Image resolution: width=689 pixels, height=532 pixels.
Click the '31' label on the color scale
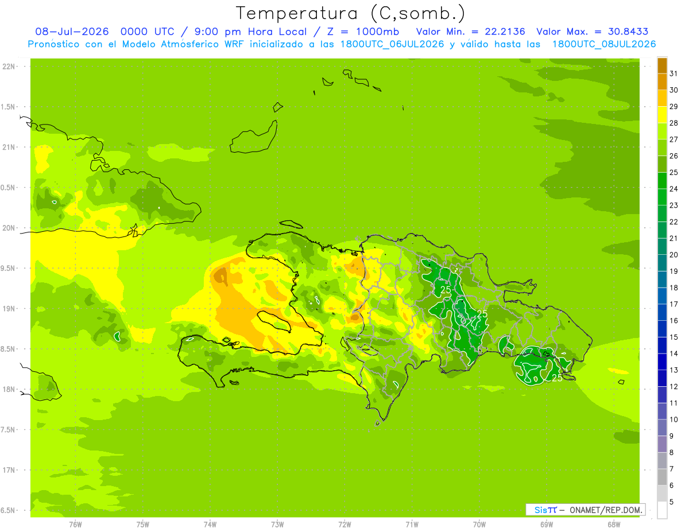(x=673, y=73)
